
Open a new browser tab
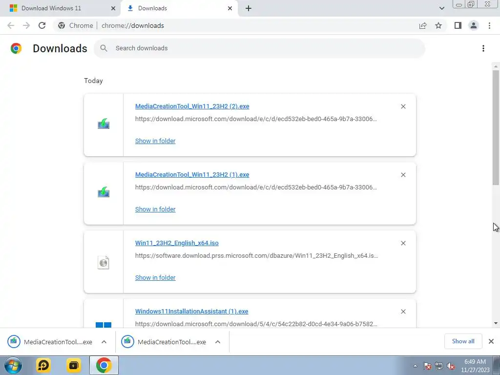pyautogui.click(x=249, y=8)
